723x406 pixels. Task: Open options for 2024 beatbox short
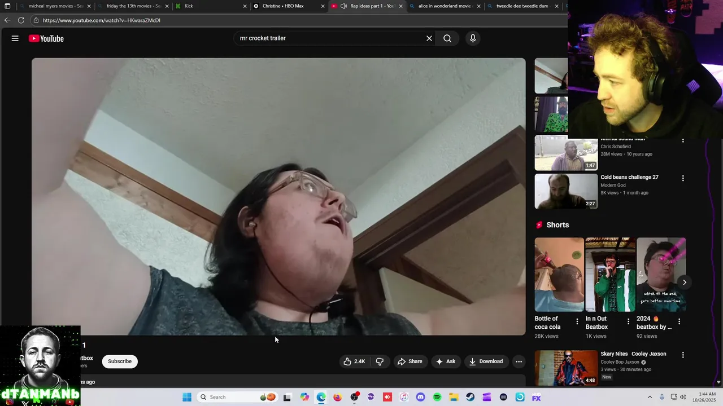[x=679, y=321]
